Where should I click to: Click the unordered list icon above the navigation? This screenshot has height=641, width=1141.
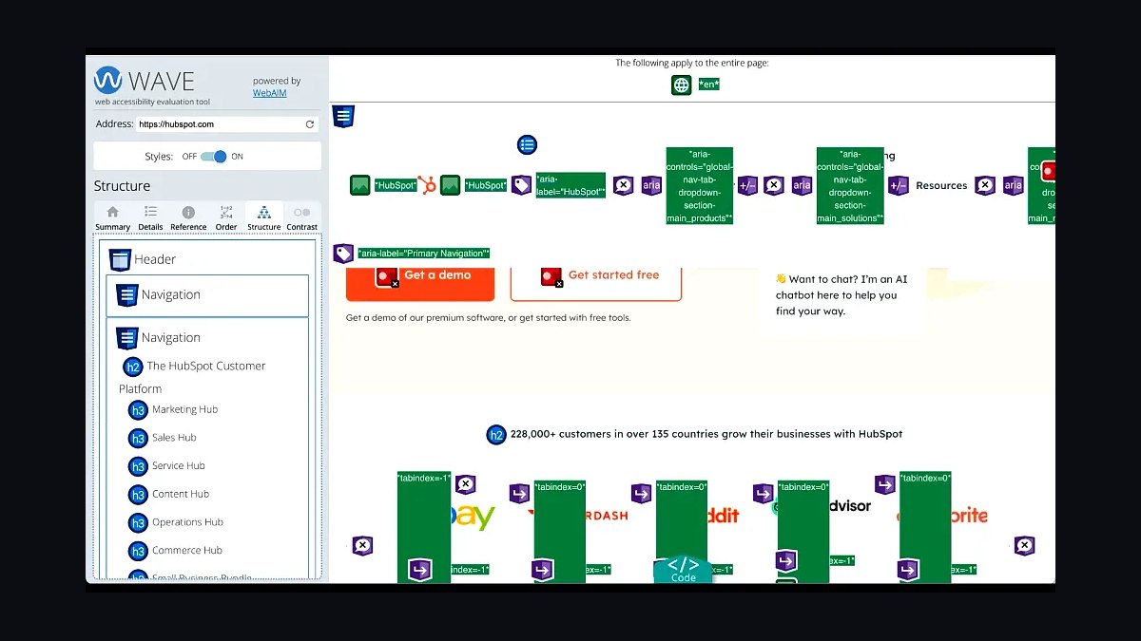tap(528, 144)
